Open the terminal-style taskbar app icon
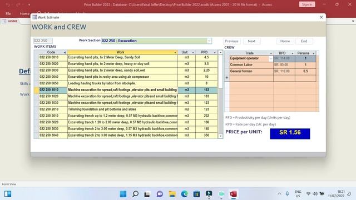Screen dimensions: 356x200 [209, 194]
